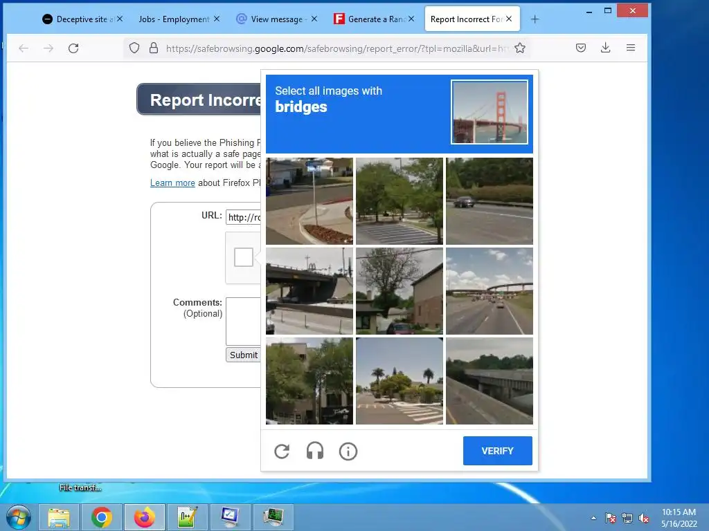Screen dimensions: 709x531
Task: Bookmark this page with the star icon
Action: 520,48
